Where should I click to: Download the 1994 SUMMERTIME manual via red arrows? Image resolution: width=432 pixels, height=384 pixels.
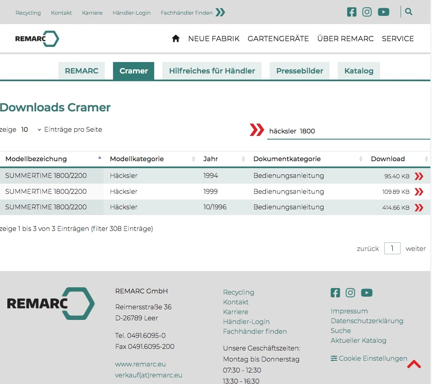coord(419,176)
